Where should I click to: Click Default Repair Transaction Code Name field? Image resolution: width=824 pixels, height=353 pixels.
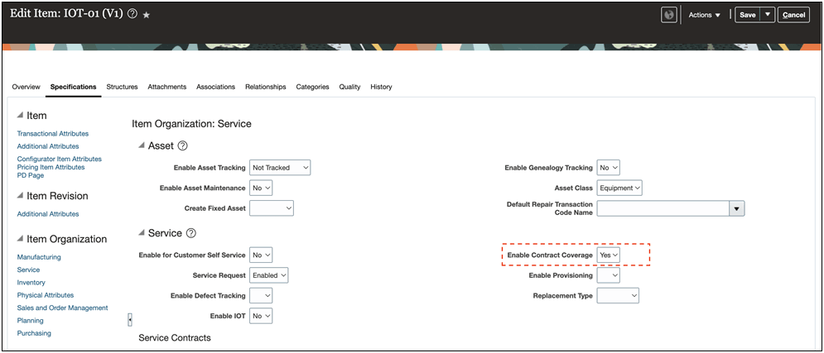pos(663,208)
